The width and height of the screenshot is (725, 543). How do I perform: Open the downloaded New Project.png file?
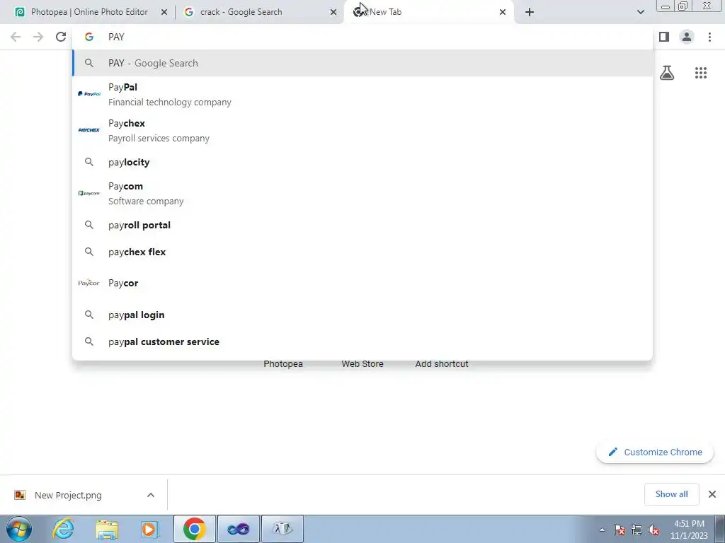[x=68, y=495]
